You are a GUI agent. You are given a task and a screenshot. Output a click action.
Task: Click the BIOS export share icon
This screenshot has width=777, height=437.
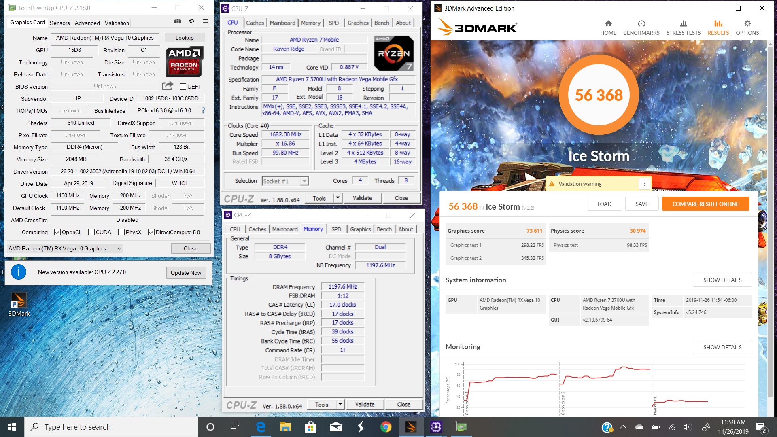168,86
